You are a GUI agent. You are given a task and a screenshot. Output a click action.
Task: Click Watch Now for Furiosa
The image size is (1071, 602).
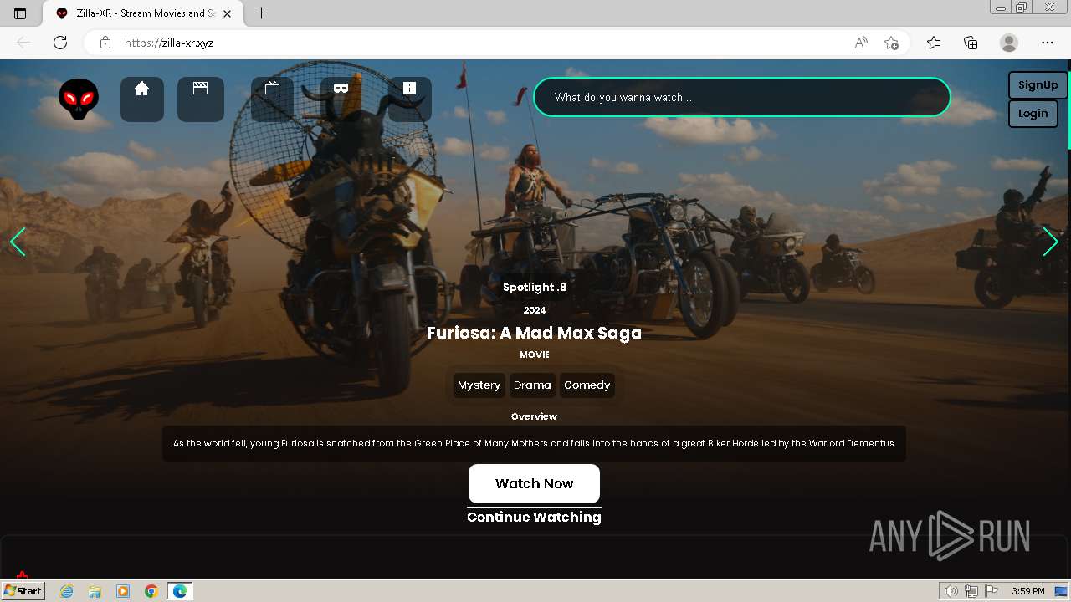pyautogui.click(x=534, y=483)
